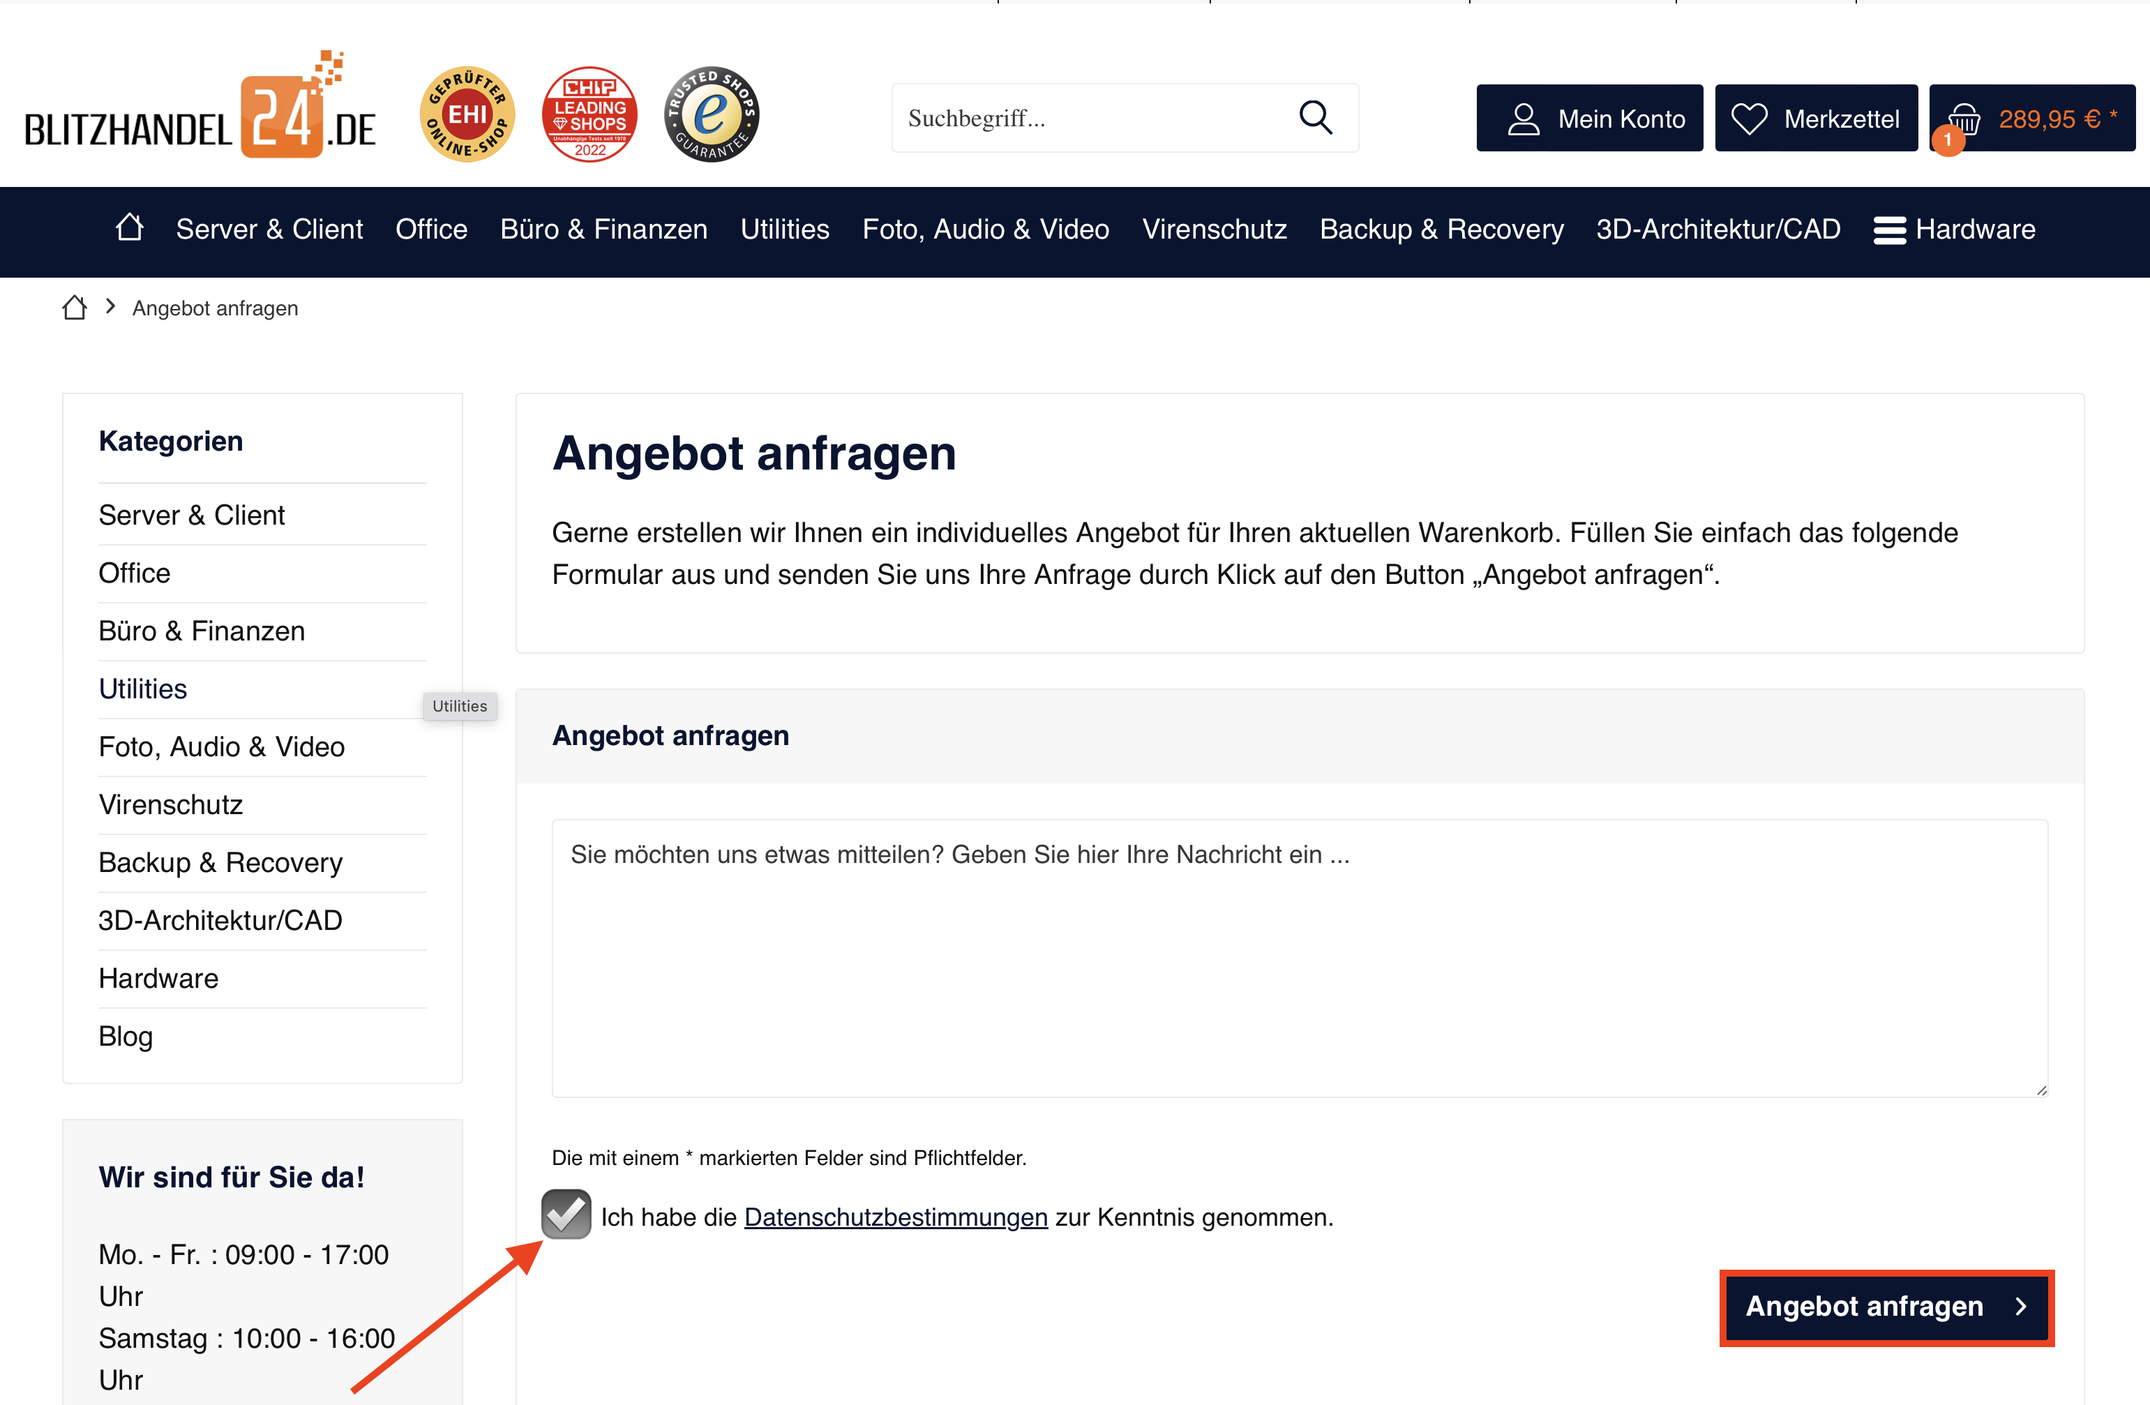This screenshot has width=2150, height=1405.
Task: Click the breadcrumb home icon
Action: click(x=73, y=307)
